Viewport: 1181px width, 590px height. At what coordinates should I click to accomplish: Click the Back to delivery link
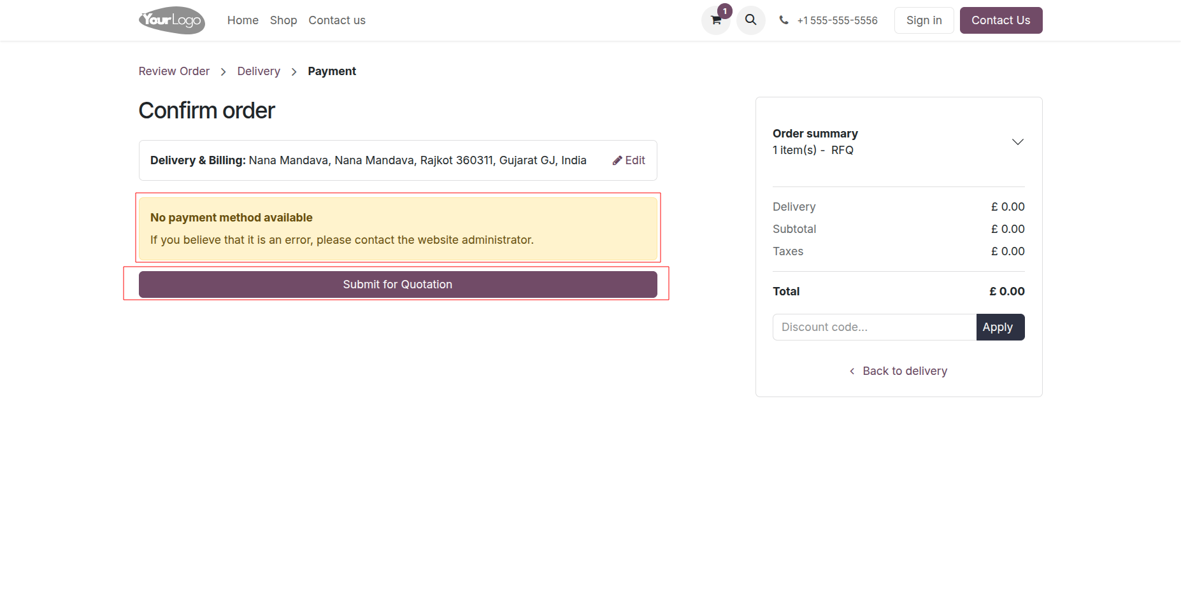point(905,371)
